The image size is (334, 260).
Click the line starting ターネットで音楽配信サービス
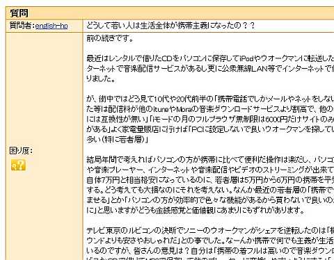click(210, 68)
